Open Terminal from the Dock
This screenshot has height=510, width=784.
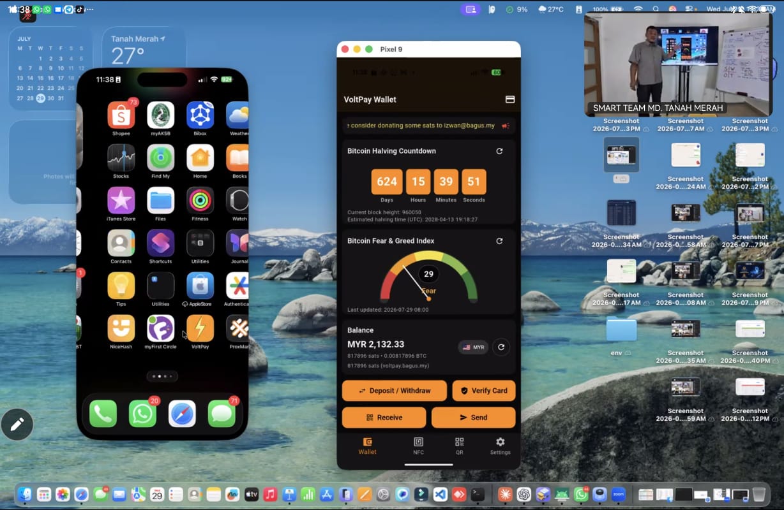tap(478, 494)
